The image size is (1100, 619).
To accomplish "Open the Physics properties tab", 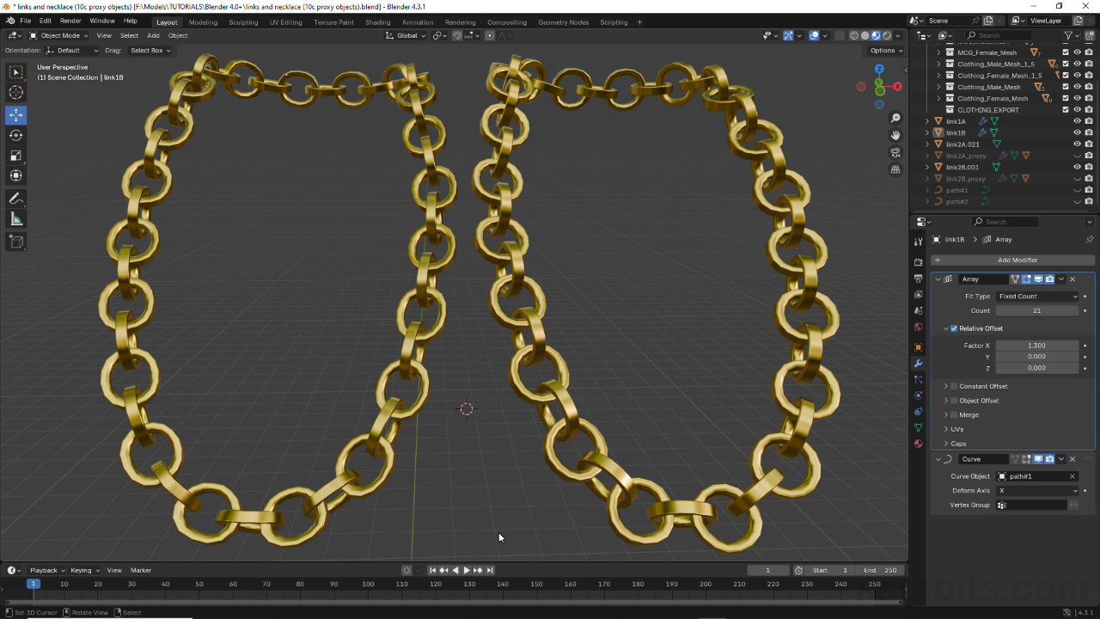I will (919, 395).
